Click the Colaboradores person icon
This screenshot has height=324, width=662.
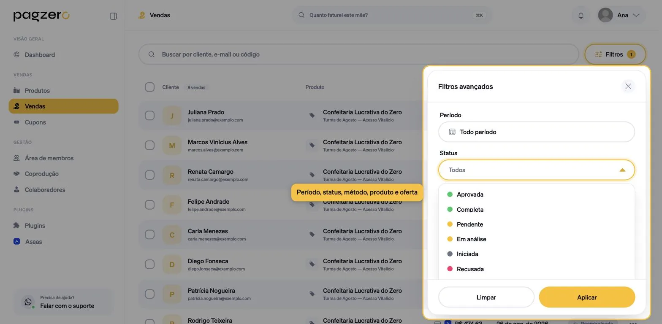click(16, 189)
